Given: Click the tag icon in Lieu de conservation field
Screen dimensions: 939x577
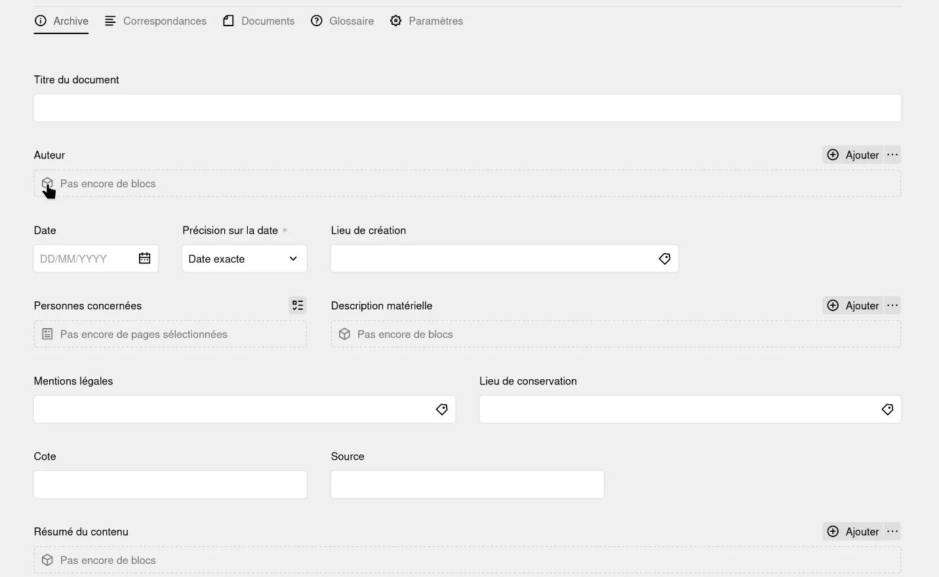Looking at the screenshot, I should (x=887, y=409).
